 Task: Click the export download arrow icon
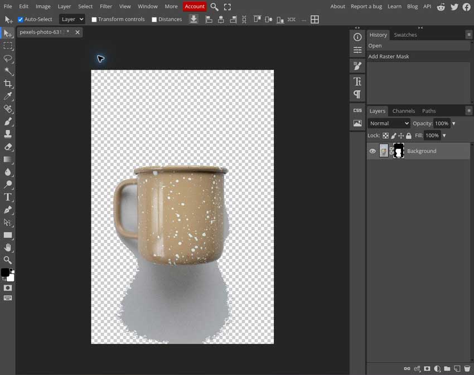click(x=194, y=20)
